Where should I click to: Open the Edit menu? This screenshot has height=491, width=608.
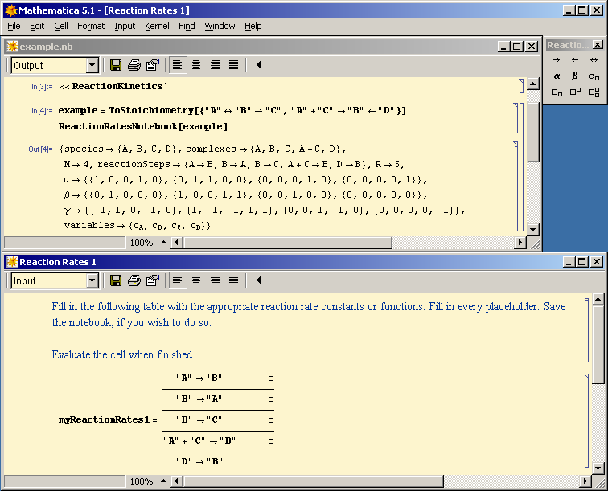click(37, 26)
